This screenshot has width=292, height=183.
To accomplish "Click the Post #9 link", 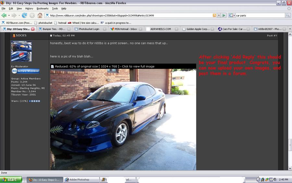I will tap(272, 35).
